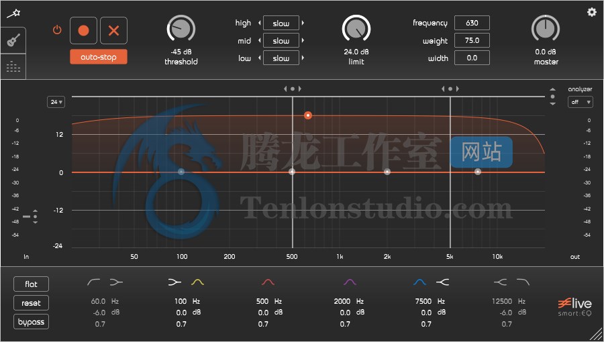The height and width of the screenshot is (342, 604).
Task: Click the vertical range up arrow
Action: [553, 90]
